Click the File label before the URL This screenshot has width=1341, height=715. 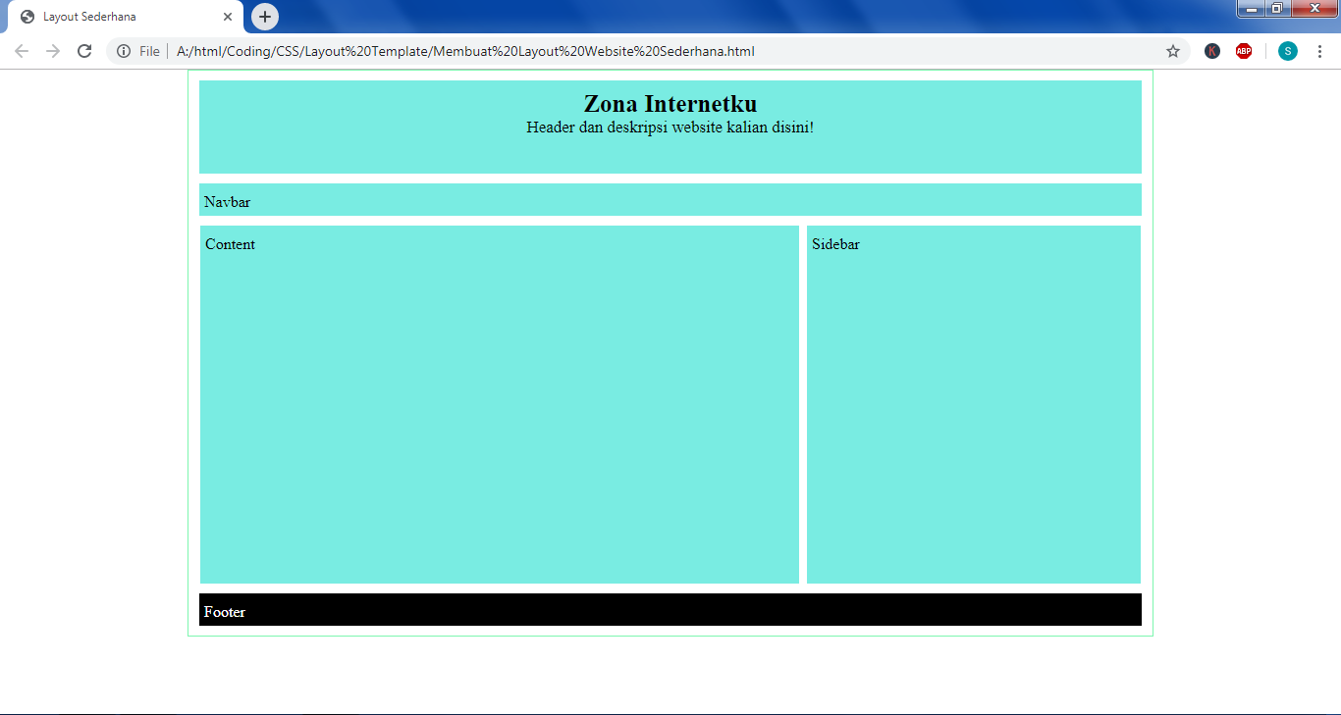click(149, 51)
